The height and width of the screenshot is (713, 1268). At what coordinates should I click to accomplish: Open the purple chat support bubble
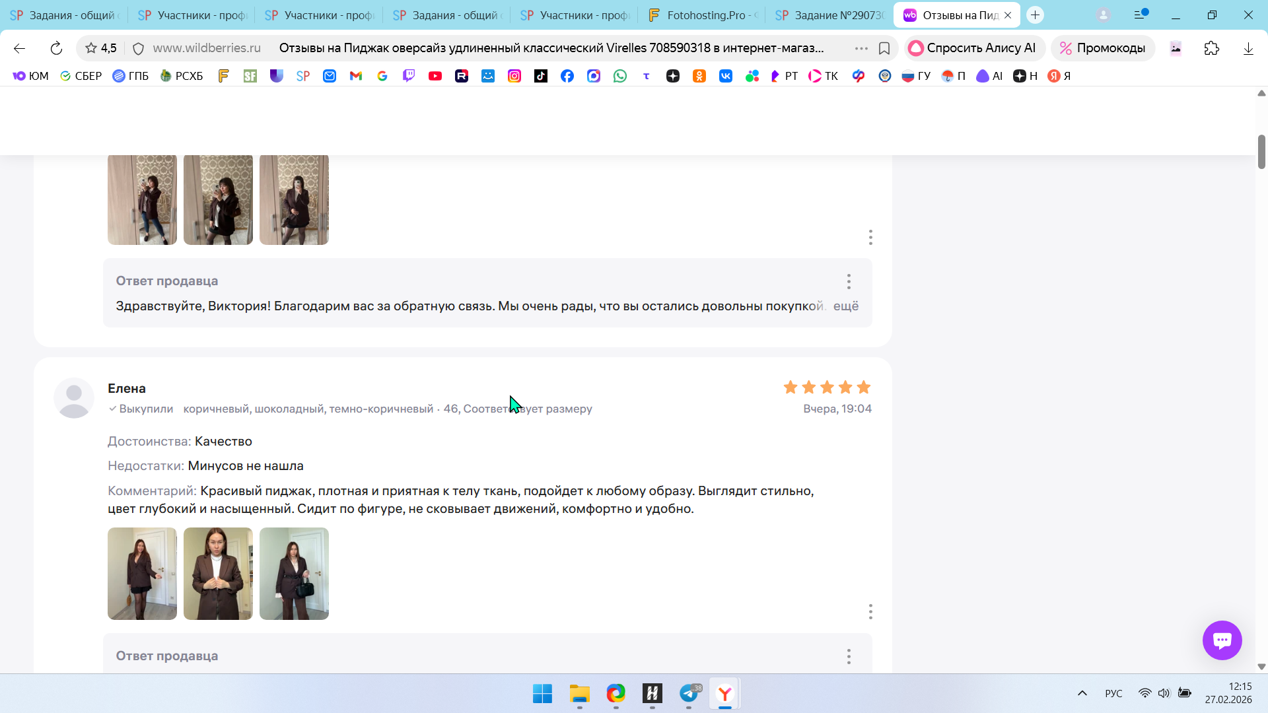click(x=1222, y=640)
